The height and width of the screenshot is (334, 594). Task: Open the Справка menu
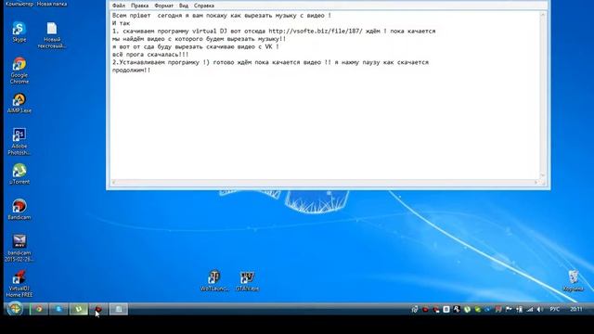pos(204,6)
